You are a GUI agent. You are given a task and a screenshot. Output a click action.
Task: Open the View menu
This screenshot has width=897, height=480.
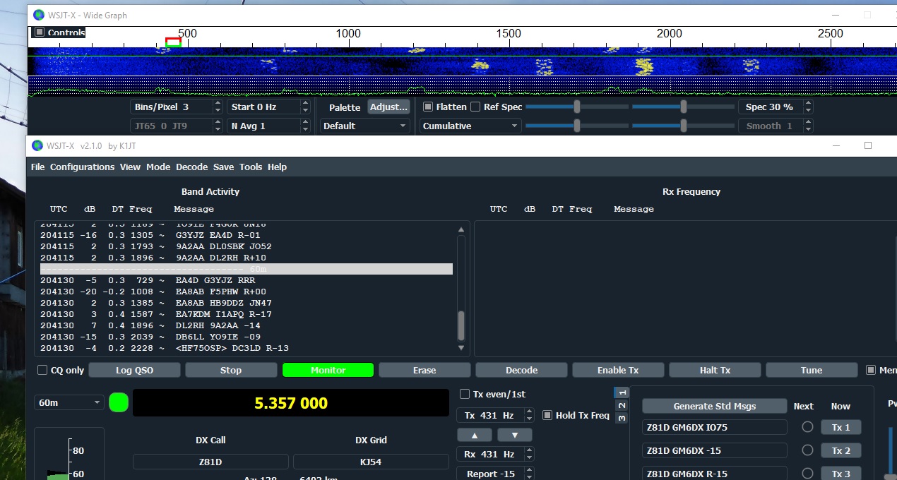130,167
